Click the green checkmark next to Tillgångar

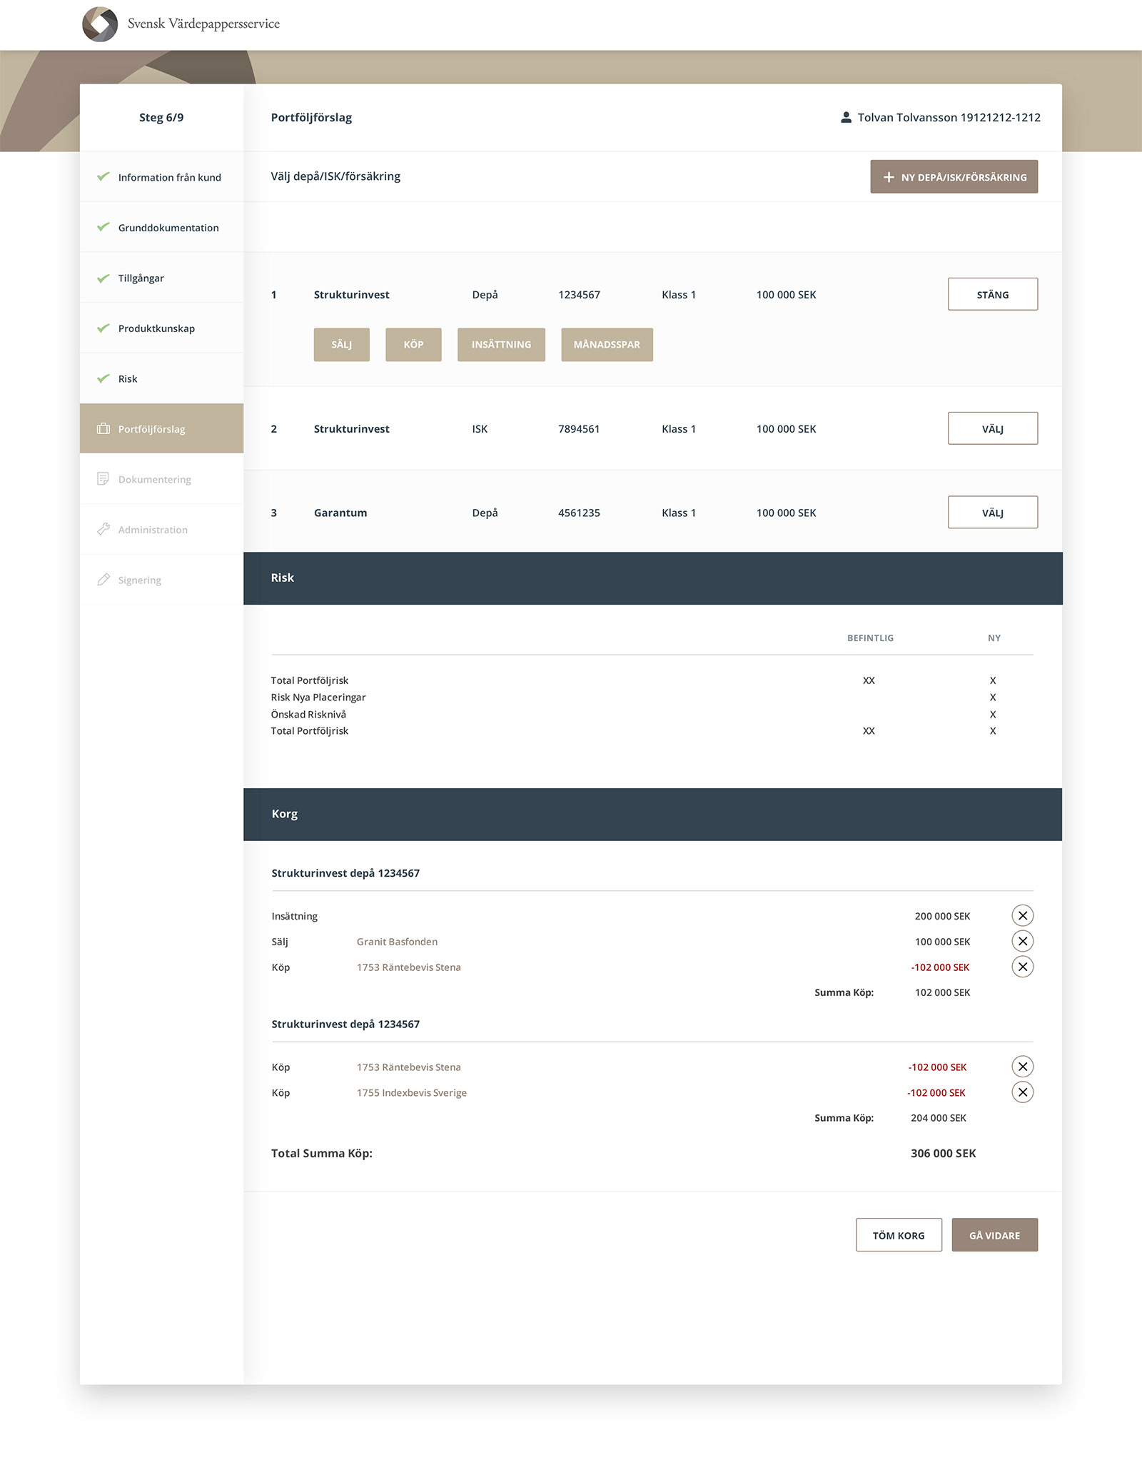pos(103,278)
